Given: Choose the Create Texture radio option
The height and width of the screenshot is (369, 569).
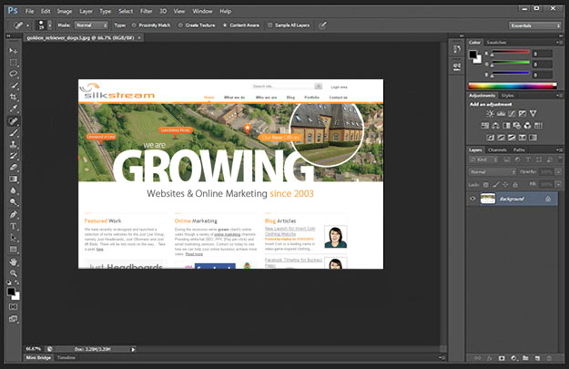Looking at the screenshot, I should 179,26.
